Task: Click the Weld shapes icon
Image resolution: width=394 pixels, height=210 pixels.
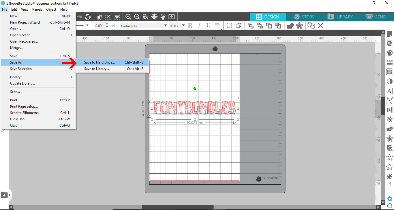Action: tap(290, 26)
